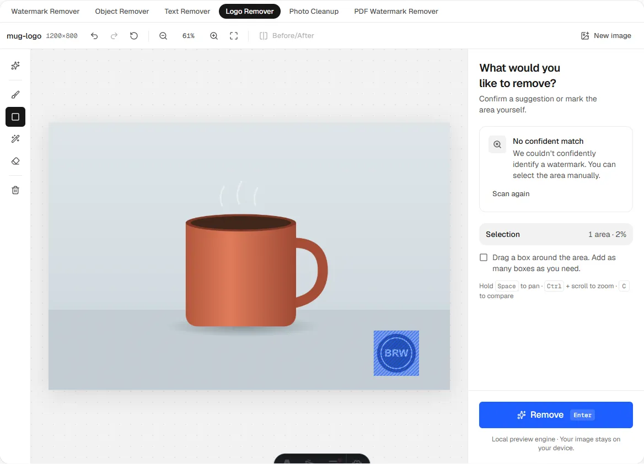644x464 pixels.
Task: Click the 'No confident match' heading
Action: point(548,141)
